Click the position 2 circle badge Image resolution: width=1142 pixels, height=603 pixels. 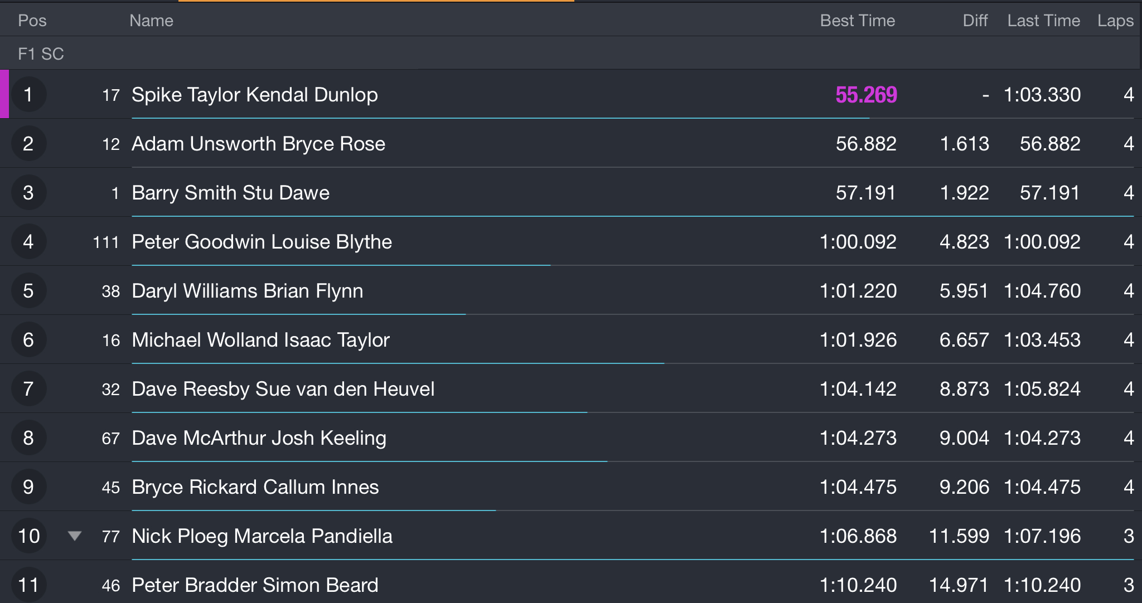click(28, 144)
